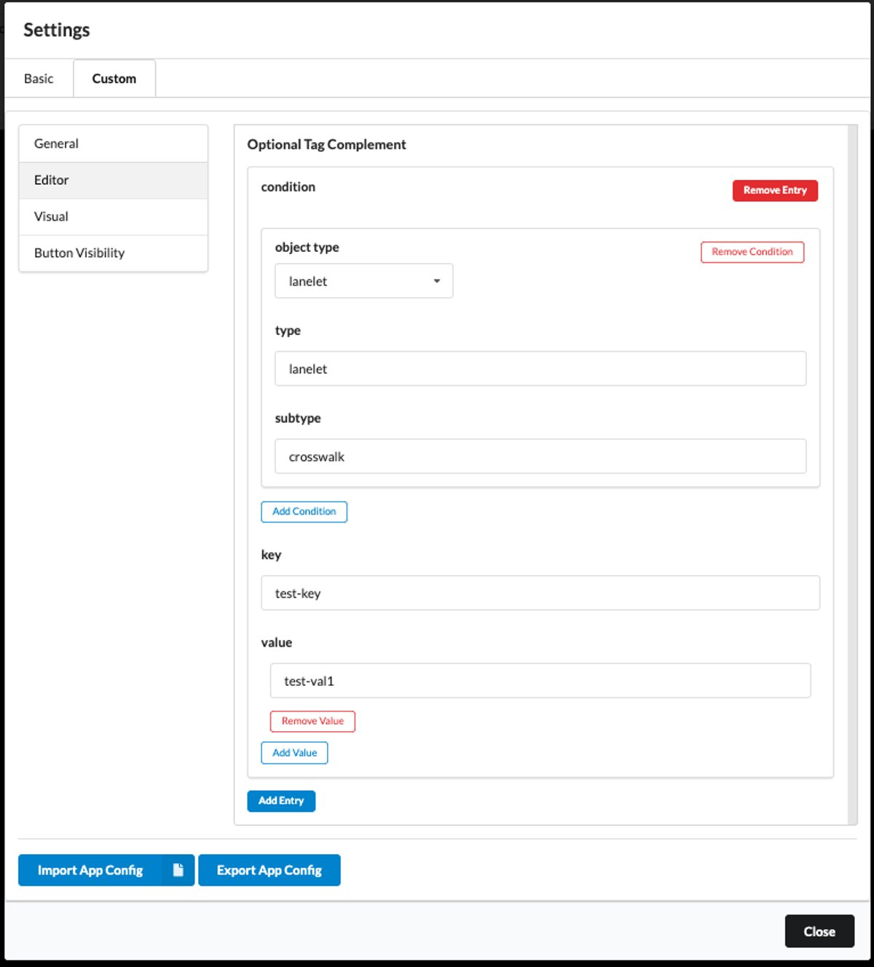The width and height of the screenshot is (874, 967).
Task: Click the Remove Value button
Action: tap(312, 722)
